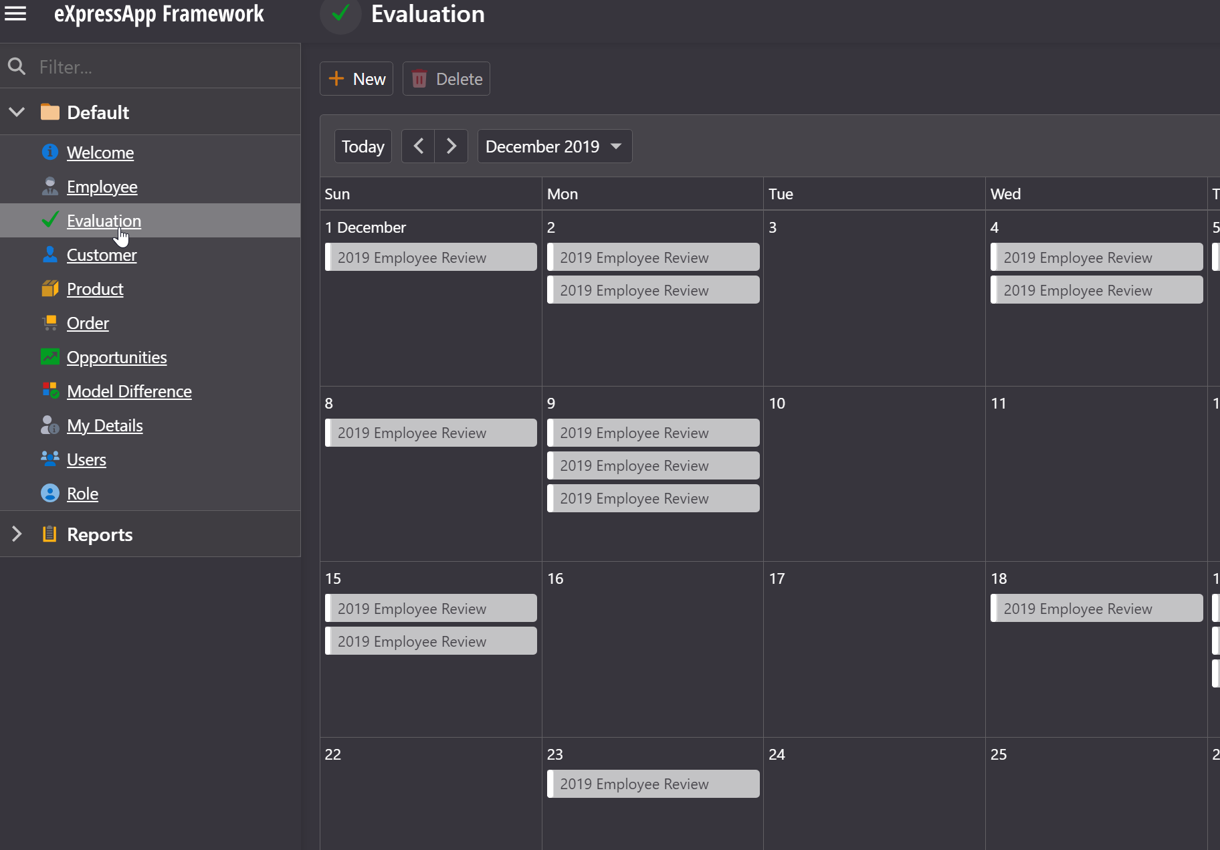Viewport: 1220px width, 850px height.
Task: Open the review event on December 8
Action: (x=431, y=433)
